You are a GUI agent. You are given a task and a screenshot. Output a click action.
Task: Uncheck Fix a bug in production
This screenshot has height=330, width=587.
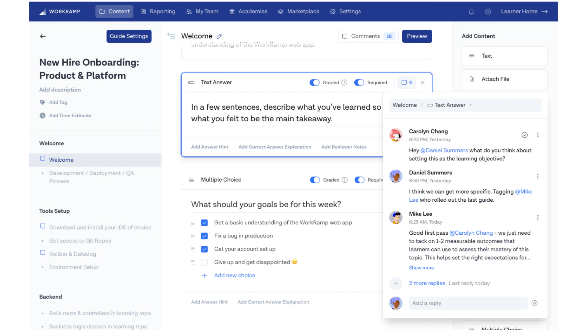(x=204, y=236)
